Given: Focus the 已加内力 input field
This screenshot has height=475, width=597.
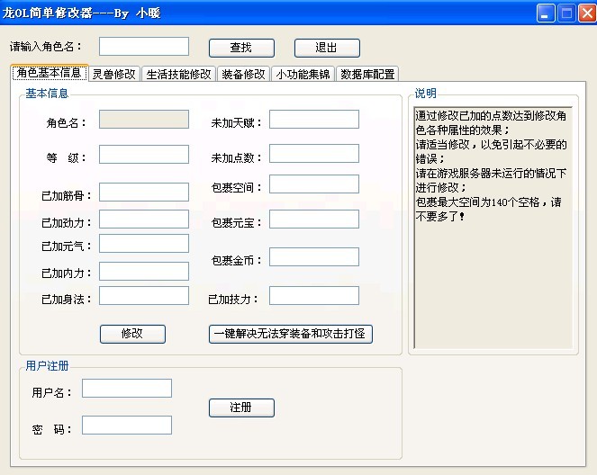Looking at the screenshot, I should click(x=144, y=271).
